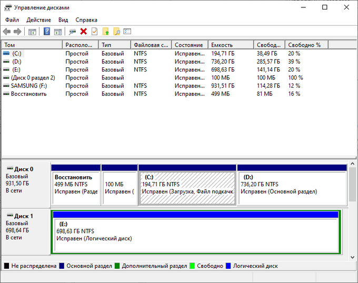The image size is (358, 283).
Task: Select the 100 МБ partition in Disk 0
Action: click(x=120, y=185)
